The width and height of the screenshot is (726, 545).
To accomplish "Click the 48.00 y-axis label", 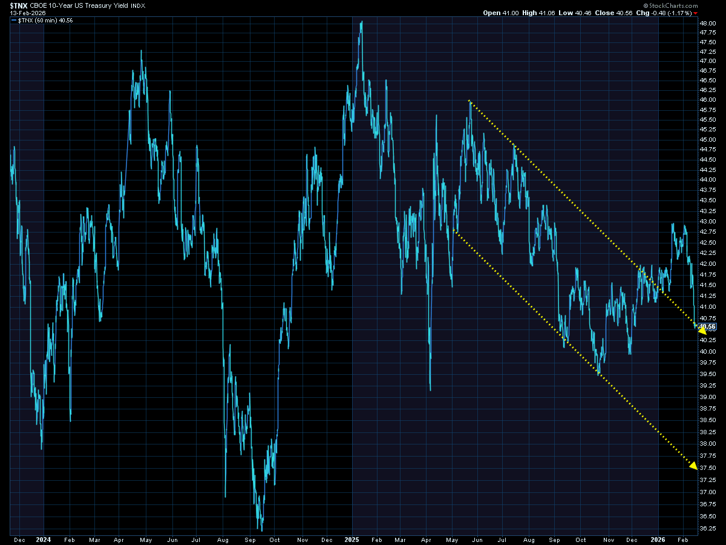I will tap(708, 23).
